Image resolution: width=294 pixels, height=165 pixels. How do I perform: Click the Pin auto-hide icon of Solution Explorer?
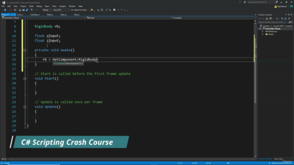[x=289, y=15]
